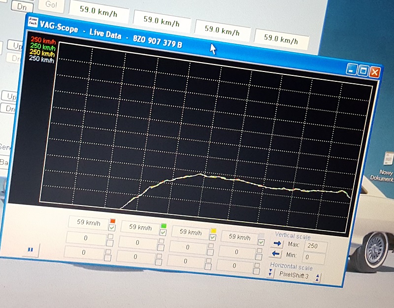The width and height of the screenshot is (394, 308).
Task: Click the 59 km/h field beside yellow swatch
Action: coord(191,232)
